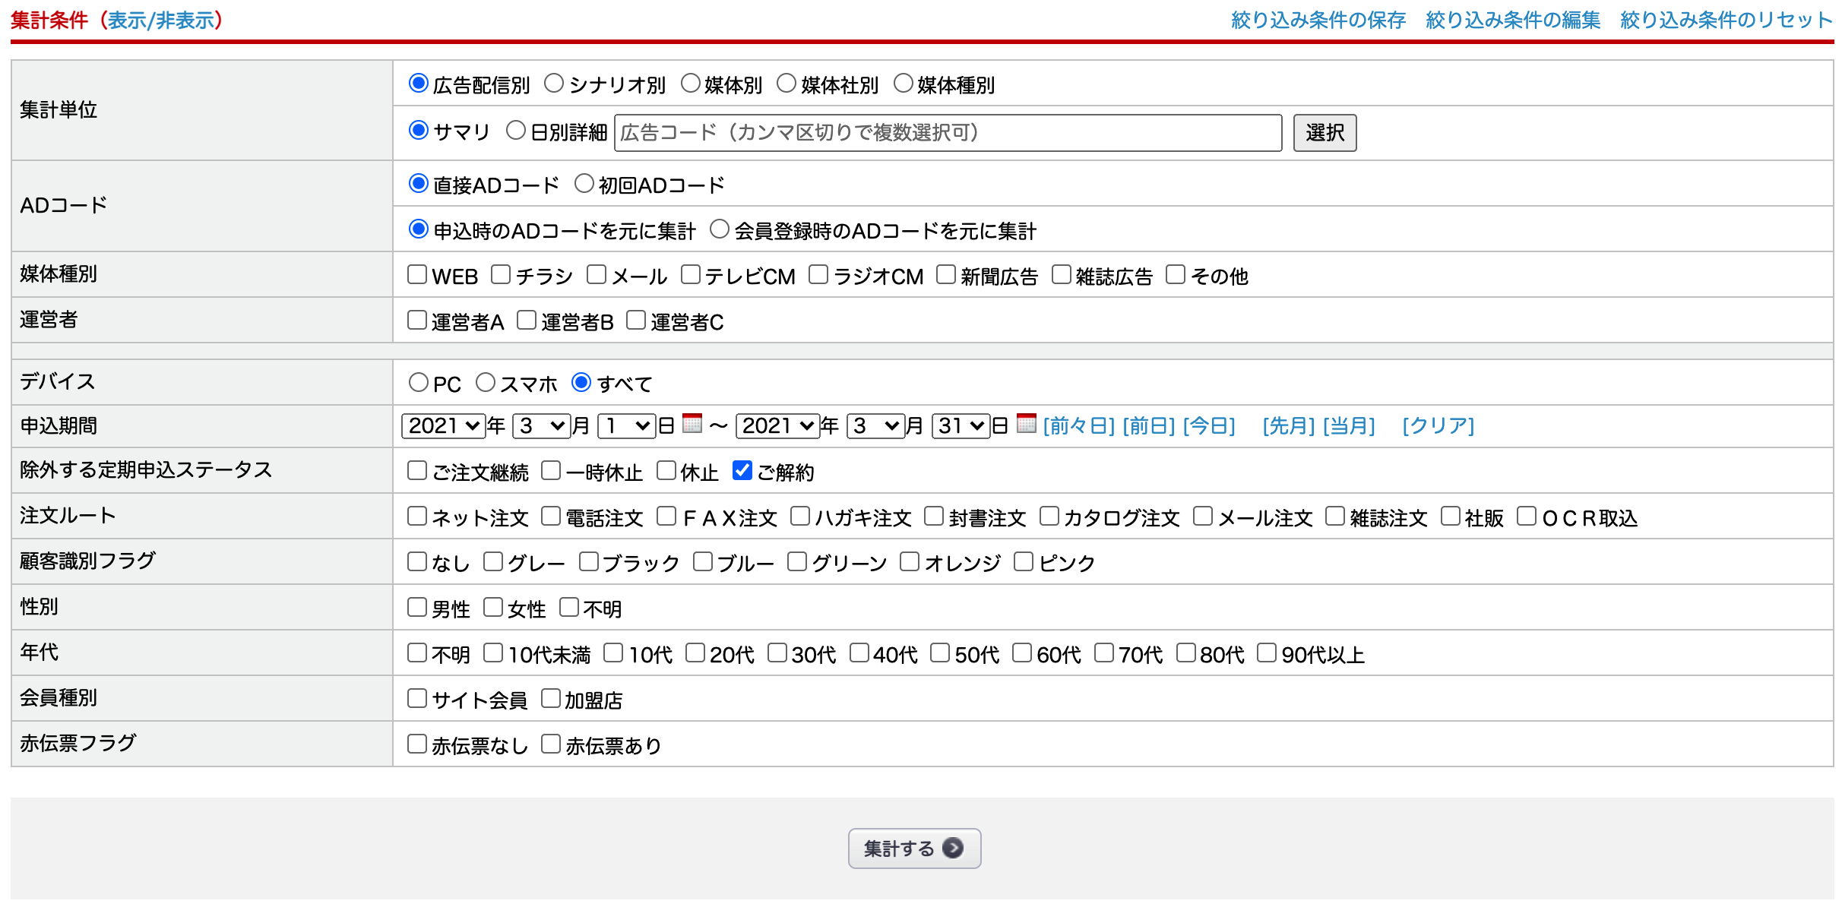
Task: Uncheck the ご解約 status checkbox
Action: pos(742,471)
